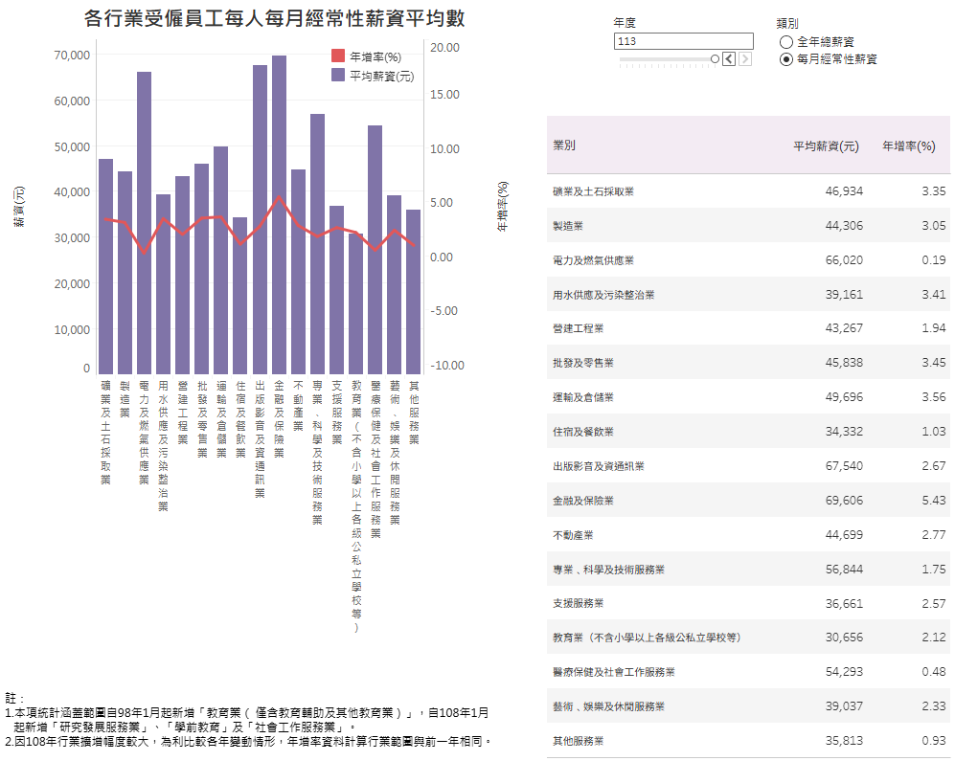The width and height of the screenshot is (955, 761).
Task: Click the 電力及燃氣供應業 bar in chart
Action: click(144, 222)
